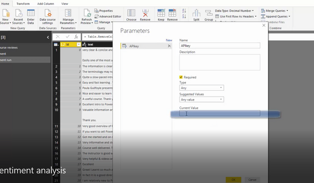Switch to the Transform tab
This screenshot has width=314, height=183.
tap(23, 3)
